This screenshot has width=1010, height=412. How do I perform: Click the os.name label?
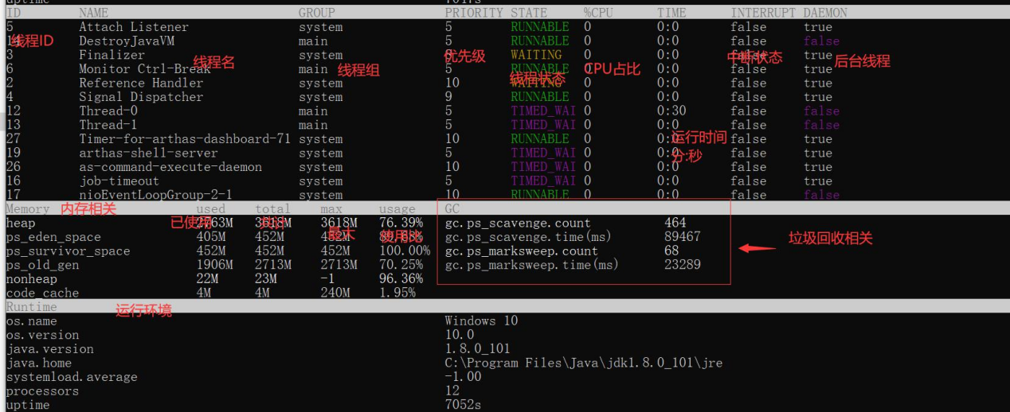click(32, 321)
